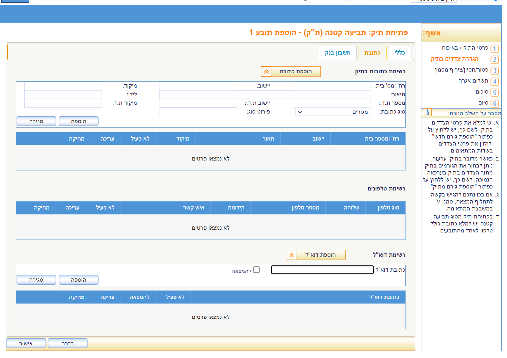Screen dimensions: 507x358
Task: Click the רשימת כתובות בתיק section heading
Action: pyautogui.click(x=380, y=72)
